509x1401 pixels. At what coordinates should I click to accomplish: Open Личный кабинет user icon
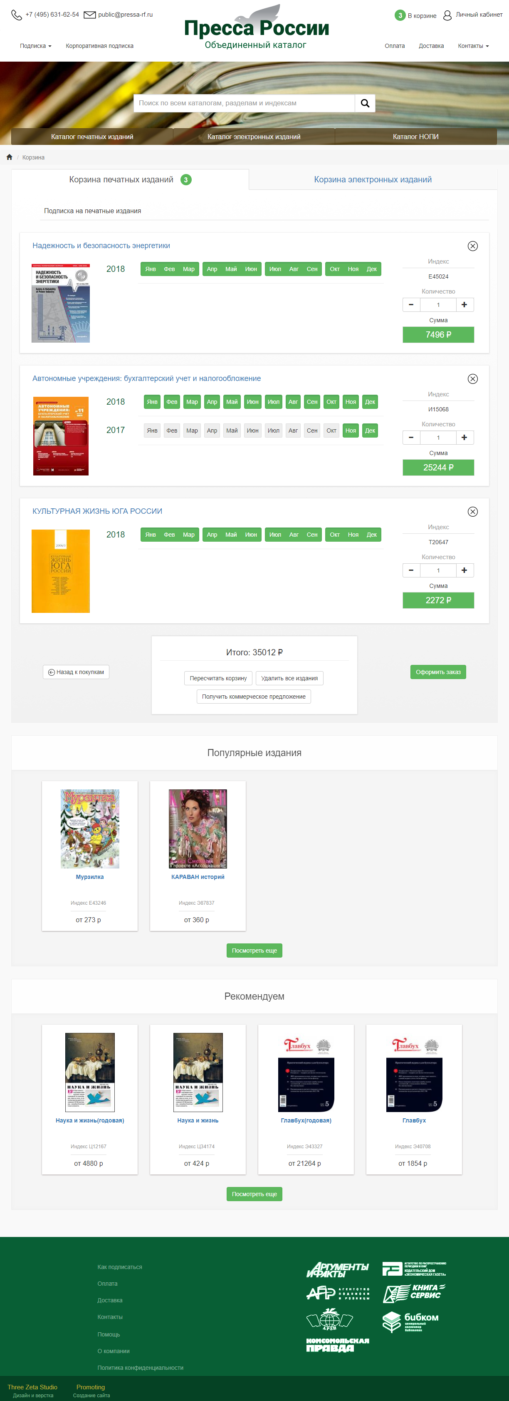447,15
